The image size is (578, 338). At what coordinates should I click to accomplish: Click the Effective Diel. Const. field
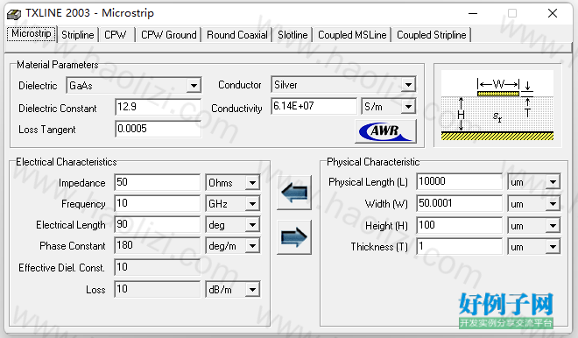[157, 267]
